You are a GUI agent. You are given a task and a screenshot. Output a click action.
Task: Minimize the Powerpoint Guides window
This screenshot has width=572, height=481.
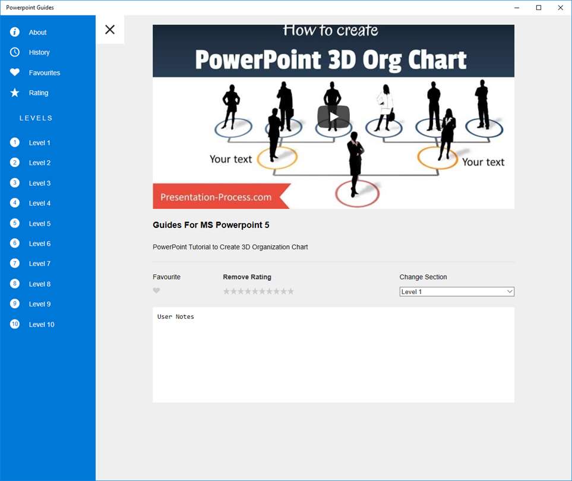(517, 8)
